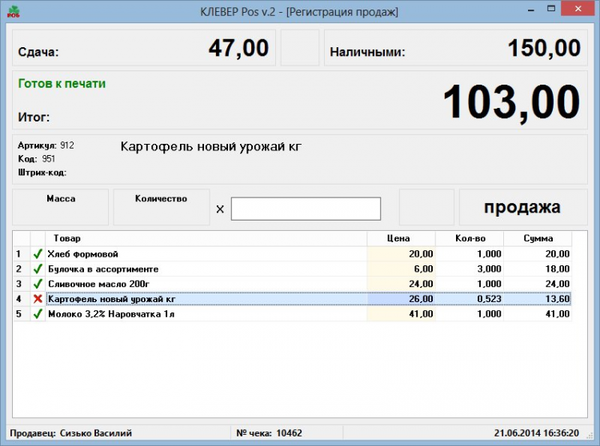Maximize the КЛЕВЕР Pos window
The width and height of the screenshot is (600, 446).
pyautogui.click(x=551, y=9)
